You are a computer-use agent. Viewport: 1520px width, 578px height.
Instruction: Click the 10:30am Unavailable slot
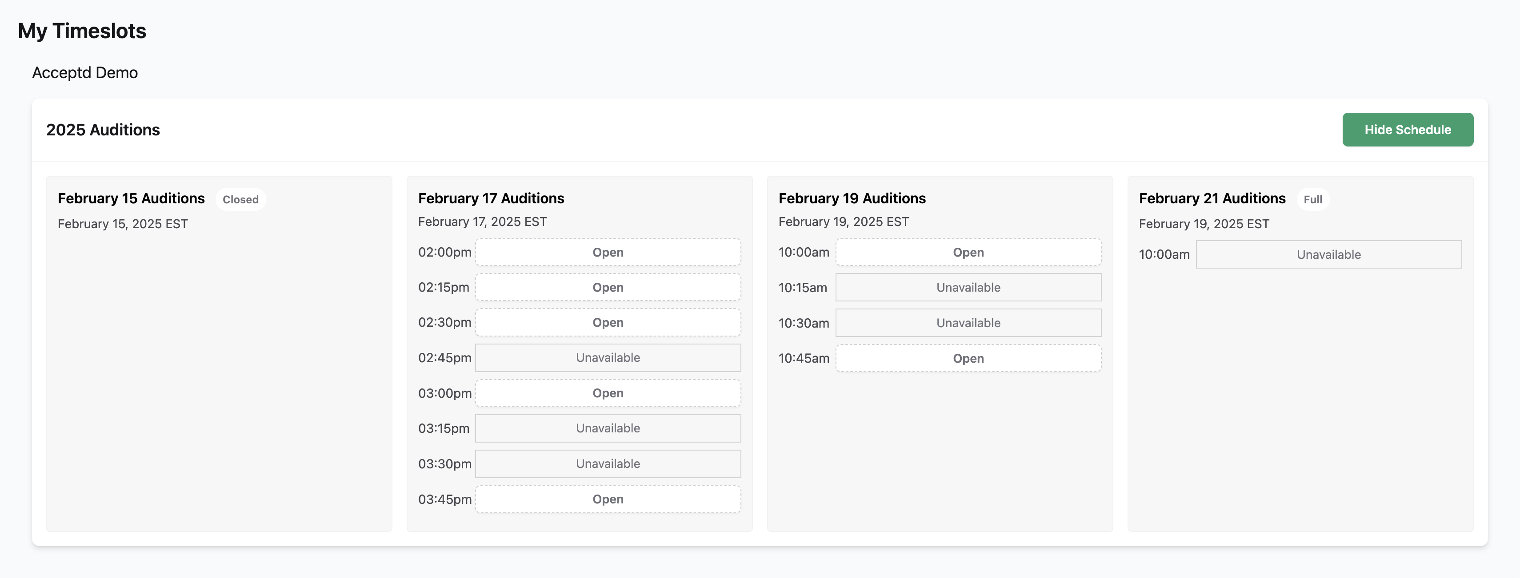[968, 323]
